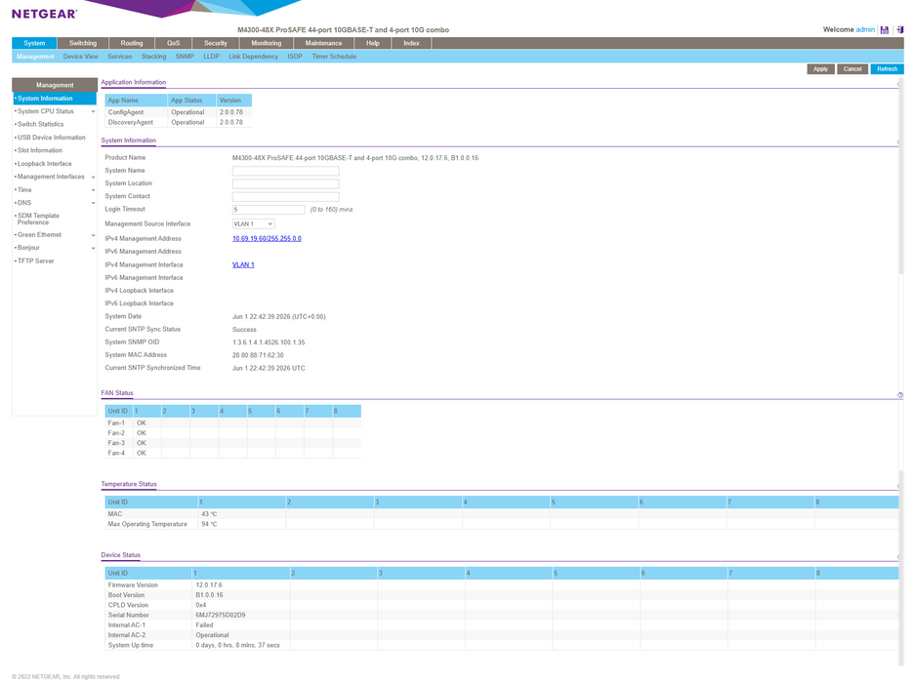Image resolution: width=916 pixels, height=683 pixels.
Task: Expand the DNS submenu
Action: [x=93, y=203]
